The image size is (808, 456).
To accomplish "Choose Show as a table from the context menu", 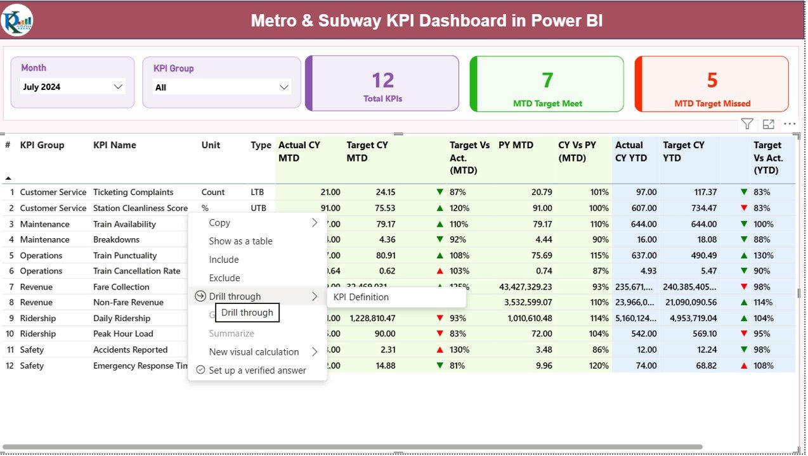I will coord(241,241).
